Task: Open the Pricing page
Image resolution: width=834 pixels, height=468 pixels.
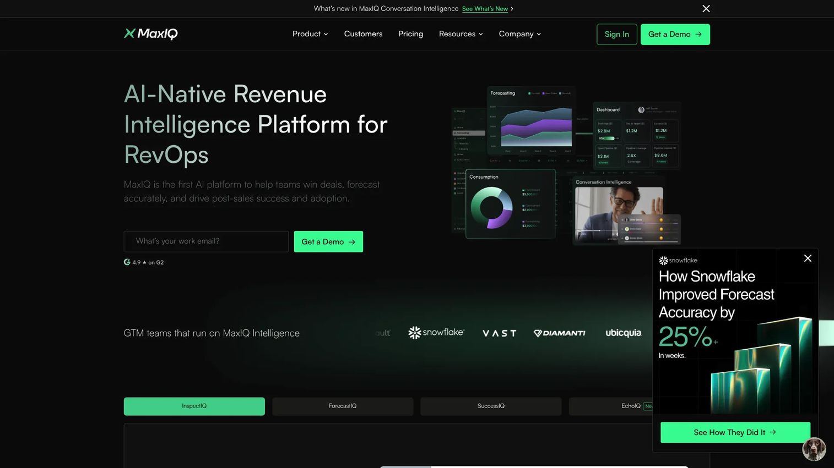Action: pyautogui.click(x=410, y=34)
